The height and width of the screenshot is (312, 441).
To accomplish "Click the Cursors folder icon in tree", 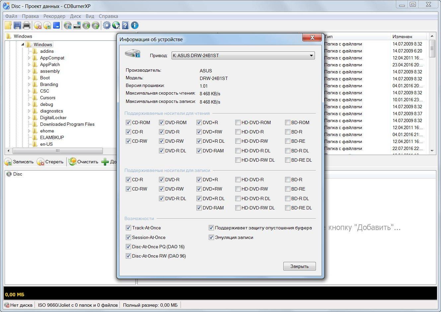I will click(x=35, y=98).
